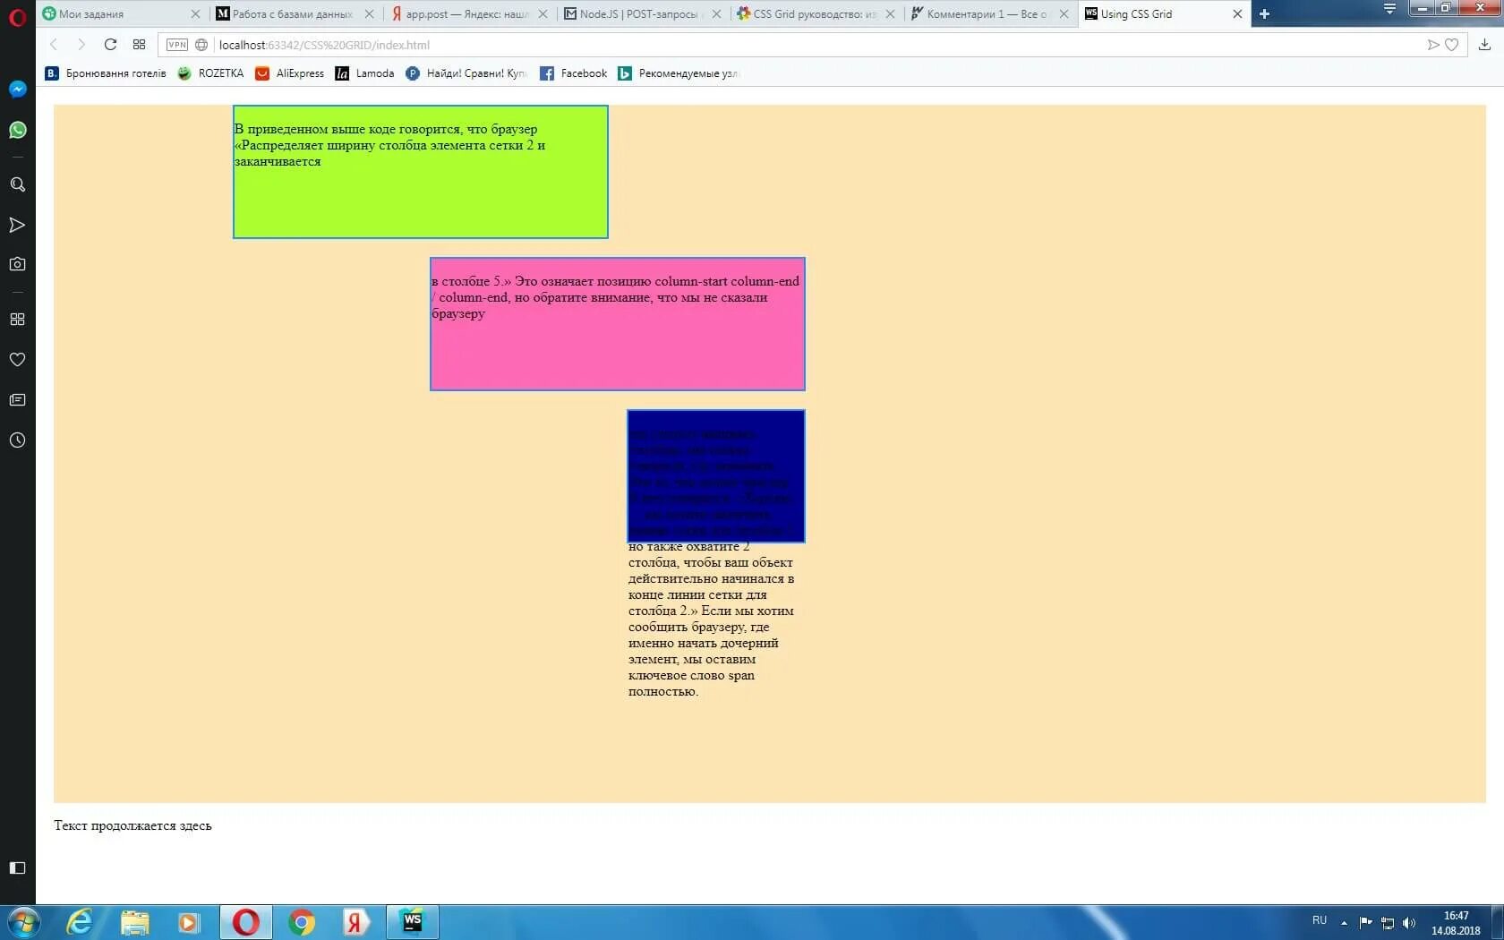Close the 'Мои задания' tab
The height and width of the screenshot is (940, 1504).
[195, 14]
